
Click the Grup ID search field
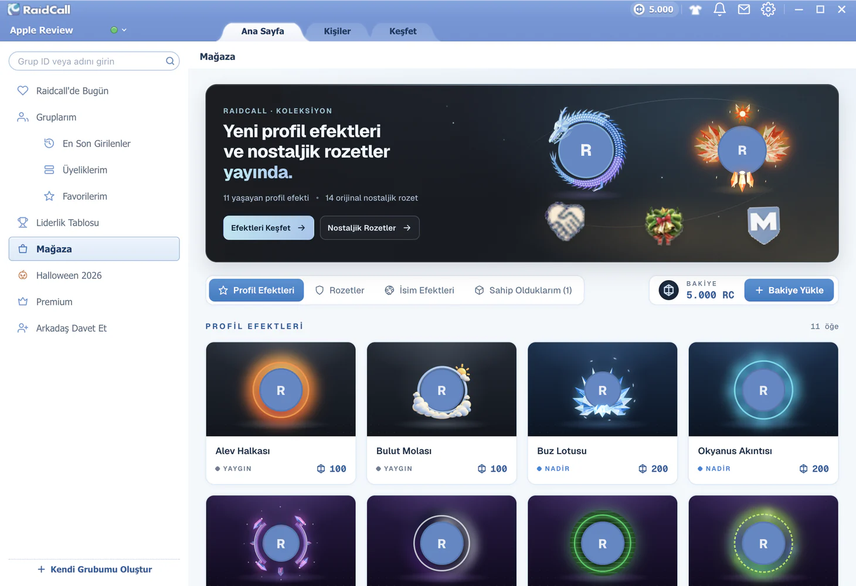94,61
